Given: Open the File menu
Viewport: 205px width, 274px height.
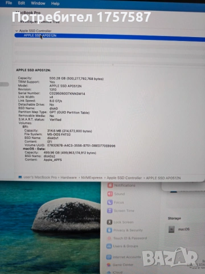Looking at the screenshot, I should [x=9, y=3].
